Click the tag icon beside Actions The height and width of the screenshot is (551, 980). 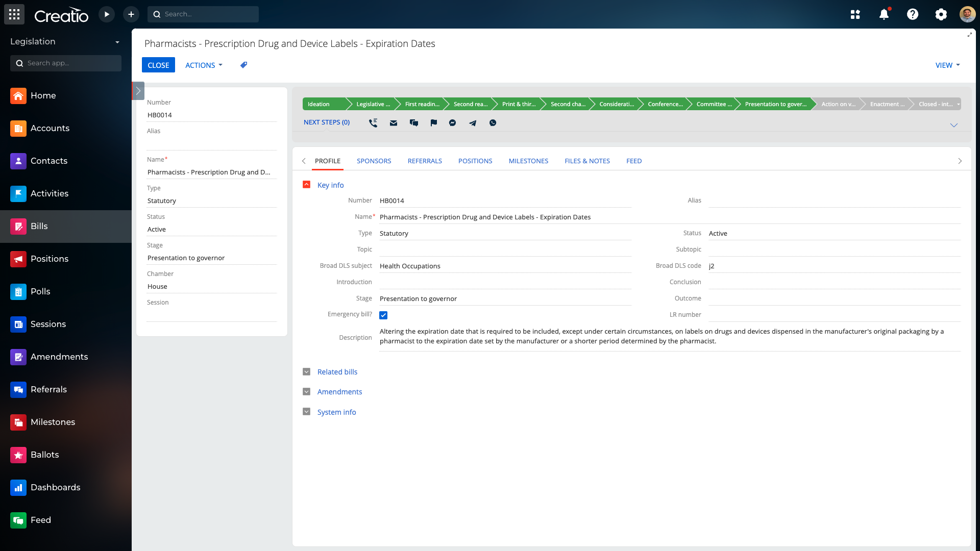(x=244, y=65)
